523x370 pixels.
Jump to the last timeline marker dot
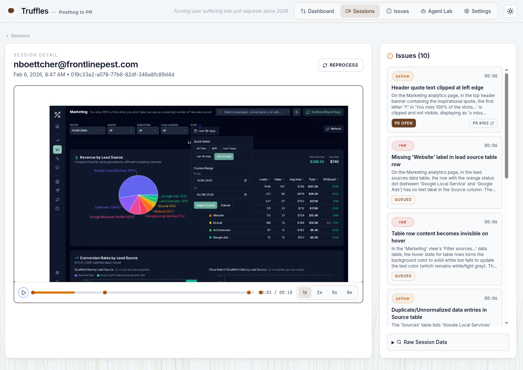[249, 293]
